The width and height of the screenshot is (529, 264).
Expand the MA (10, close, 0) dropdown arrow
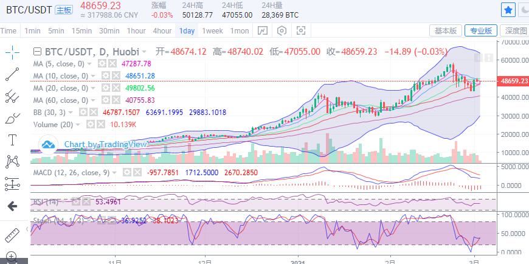coord(94,75)
